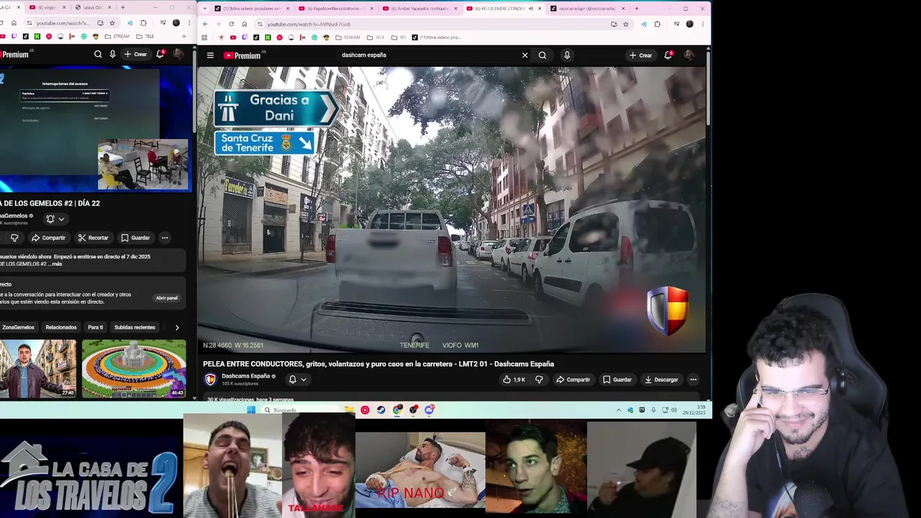This screenshot has width=921, height=518.
Task: Open the 27:40 video thumbnail in left window
Action: 38,368
